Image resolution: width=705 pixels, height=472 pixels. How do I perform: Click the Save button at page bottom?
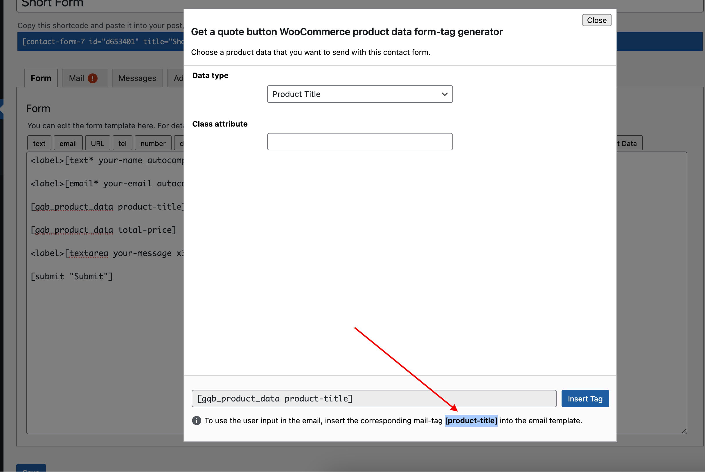click(x=31, y=468)
